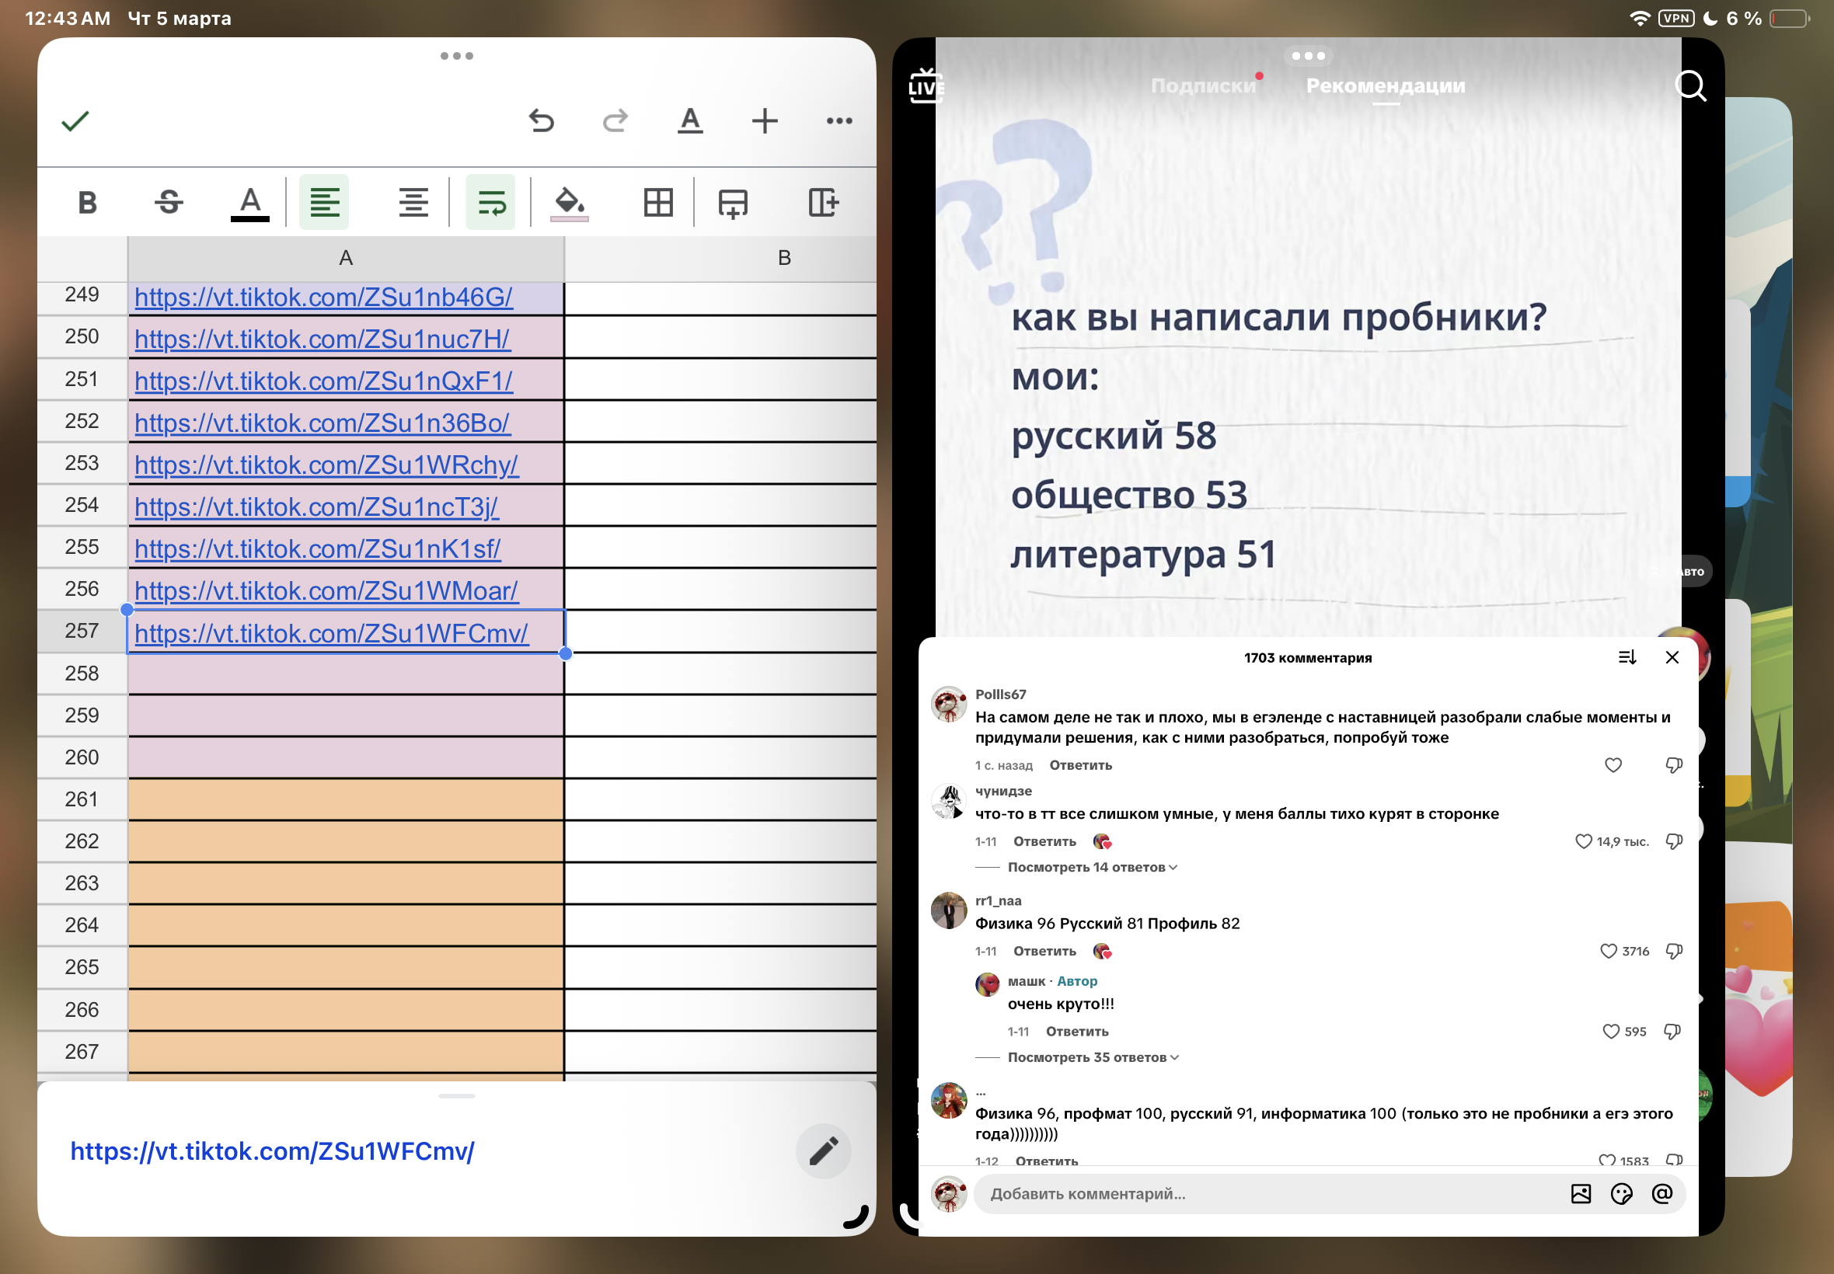Reply to машк's author comment

[x=1077, y=1032]
